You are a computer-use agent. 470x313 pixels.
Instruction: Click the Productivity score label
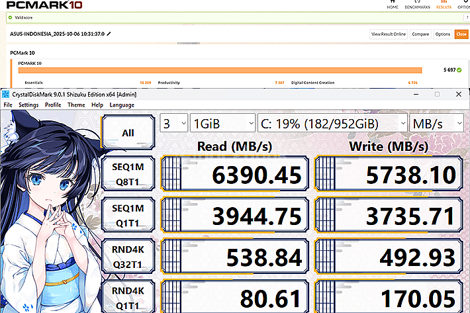point(169,83)
